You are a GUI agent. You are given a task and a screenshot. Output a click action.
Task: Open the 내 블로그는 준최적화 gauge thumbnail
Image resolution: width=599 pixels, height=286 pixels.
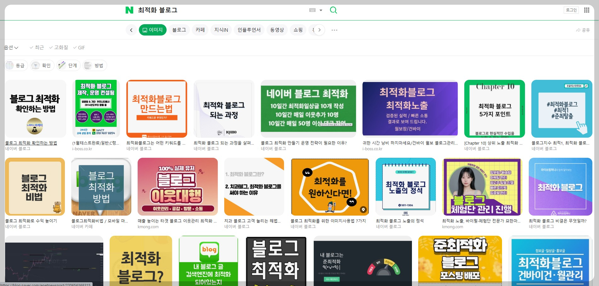363,261
